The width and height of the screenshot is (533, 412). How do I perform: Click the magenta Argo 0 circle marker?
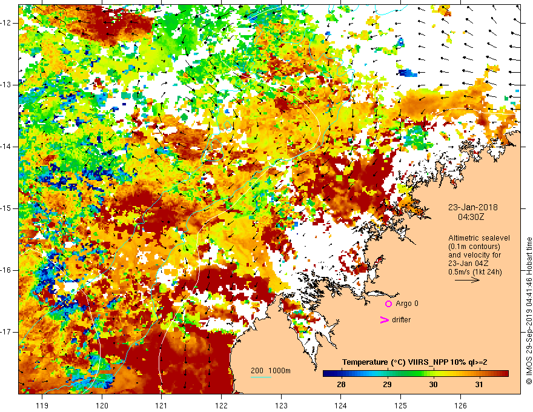(388, 304)
